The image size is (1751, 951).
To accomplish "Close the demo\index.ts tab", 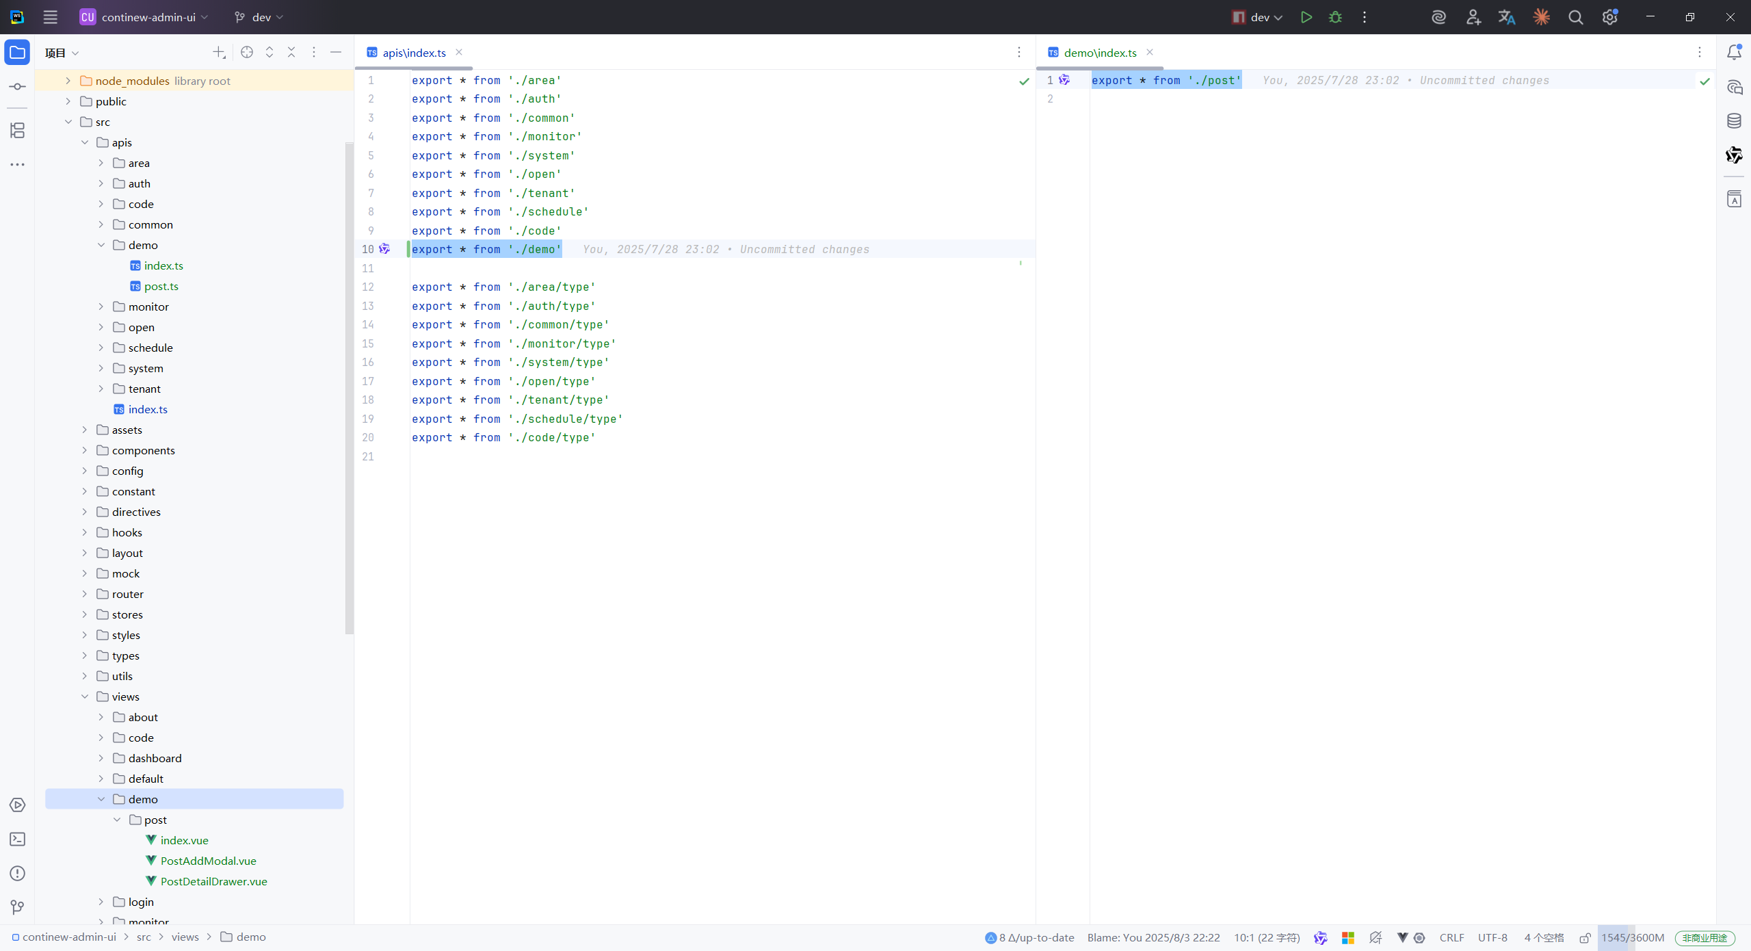I will pos(1150,52).
